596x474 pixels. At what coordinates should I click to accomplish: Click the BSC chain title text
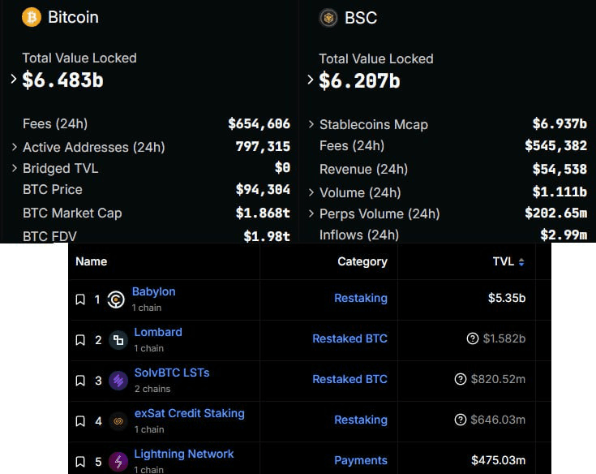[361, 18]
